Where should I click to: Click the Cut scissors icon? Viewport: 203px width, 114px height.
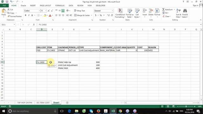pos(9,9)
